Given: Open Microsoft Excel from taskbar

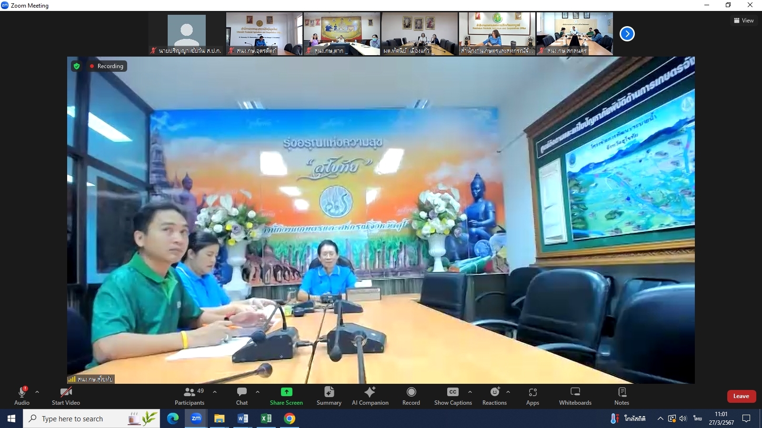Looking at the screenshot, I should click(266, 418).
